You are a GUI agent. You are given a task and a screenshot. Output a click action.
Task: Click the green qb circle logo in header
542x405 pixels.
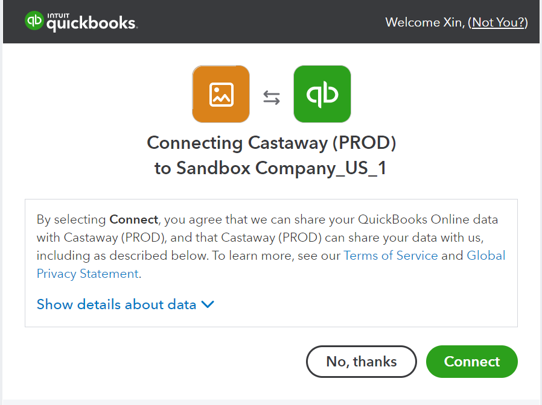(33, 20)
